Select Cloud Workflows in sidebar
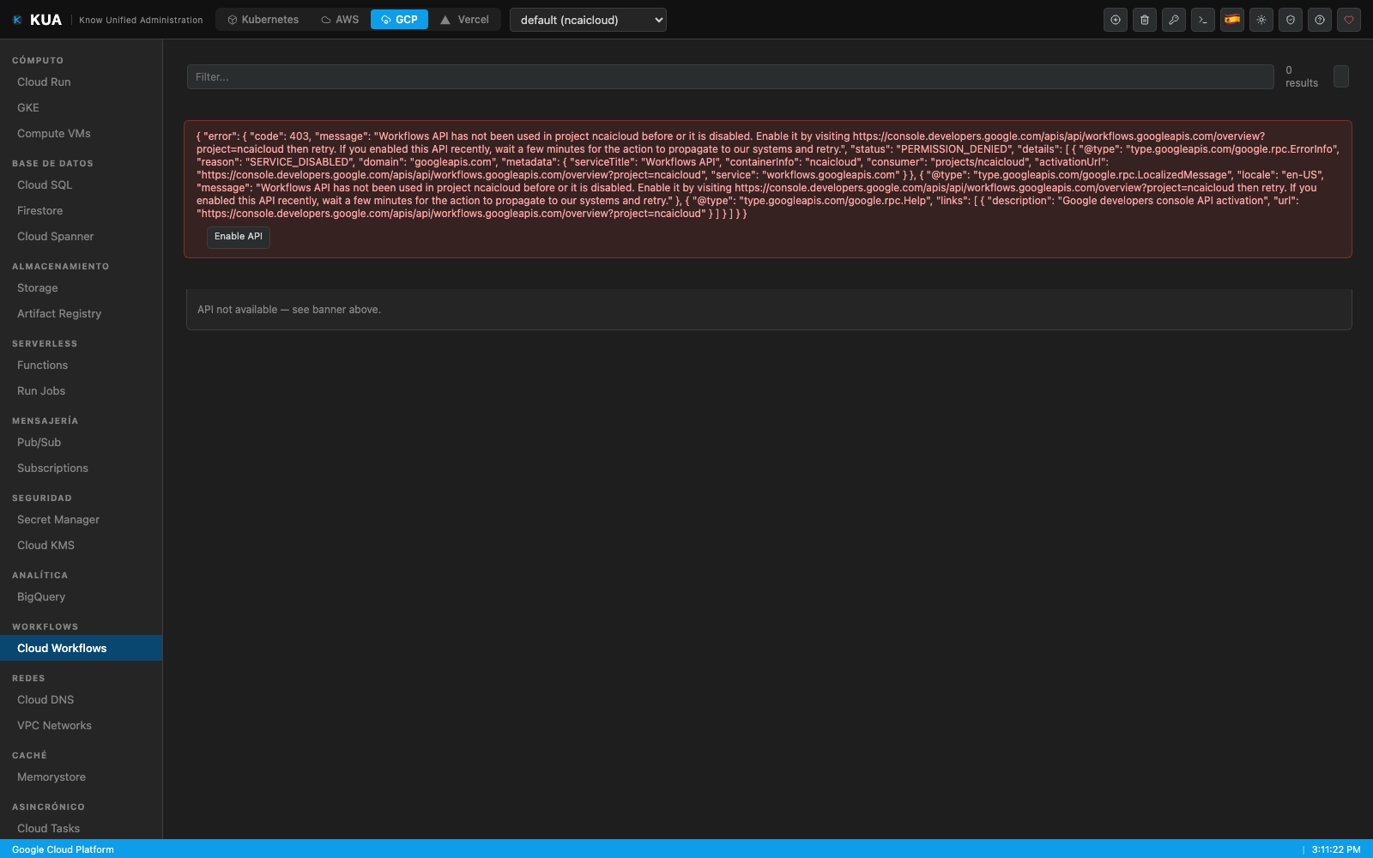The width and height of the screenshot is (1373, 858). [x=82, y=649]
